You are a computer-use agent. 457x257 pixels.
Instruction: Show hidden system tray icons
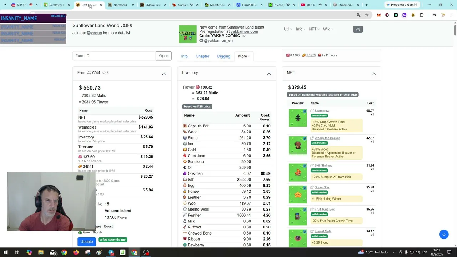click(396, 252)
